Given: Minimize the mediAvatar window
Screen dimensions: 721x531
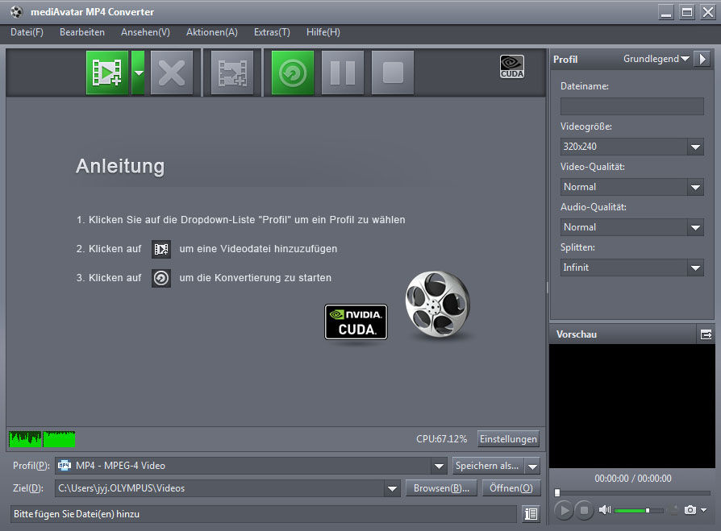Looking at the screenshot, I should tap(666, 12).
